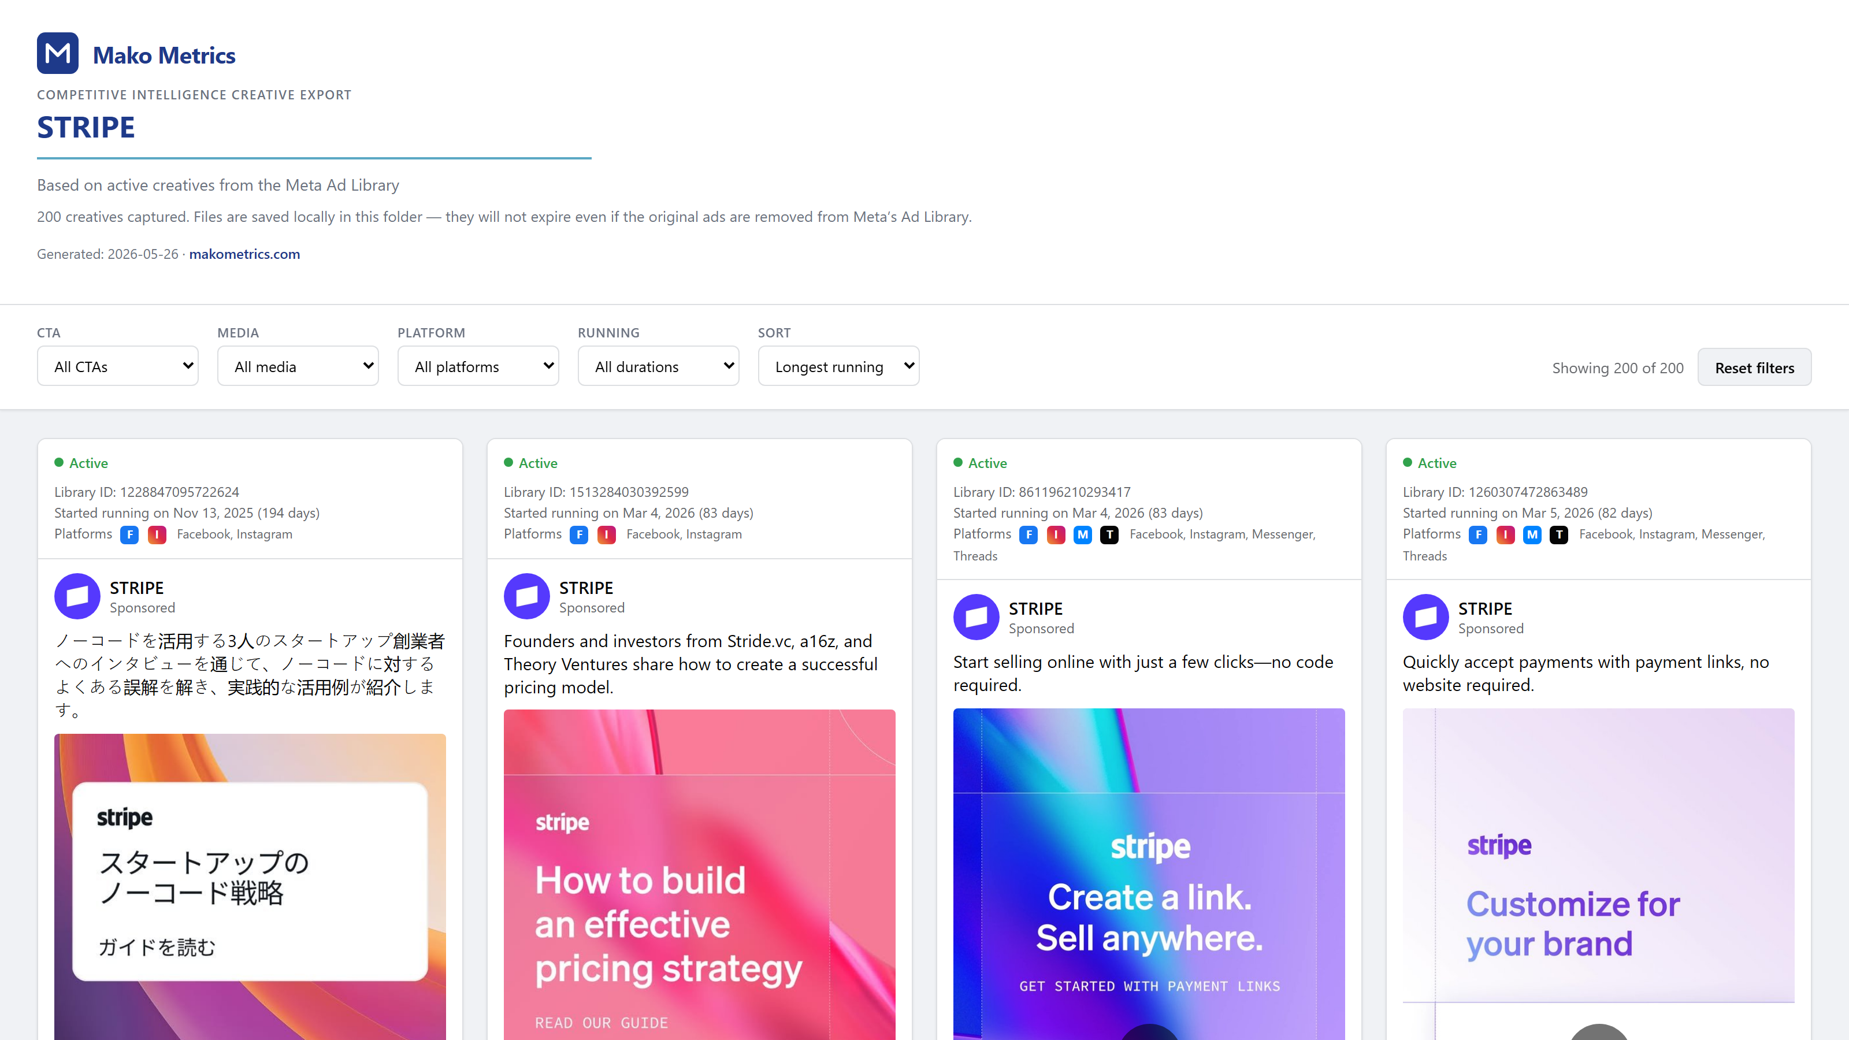Click Threads icon on ad 1260307472863489
1849x1040 pixels.
[1559, 534]
